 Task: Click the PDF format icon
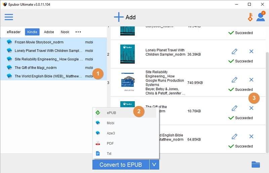98,143
